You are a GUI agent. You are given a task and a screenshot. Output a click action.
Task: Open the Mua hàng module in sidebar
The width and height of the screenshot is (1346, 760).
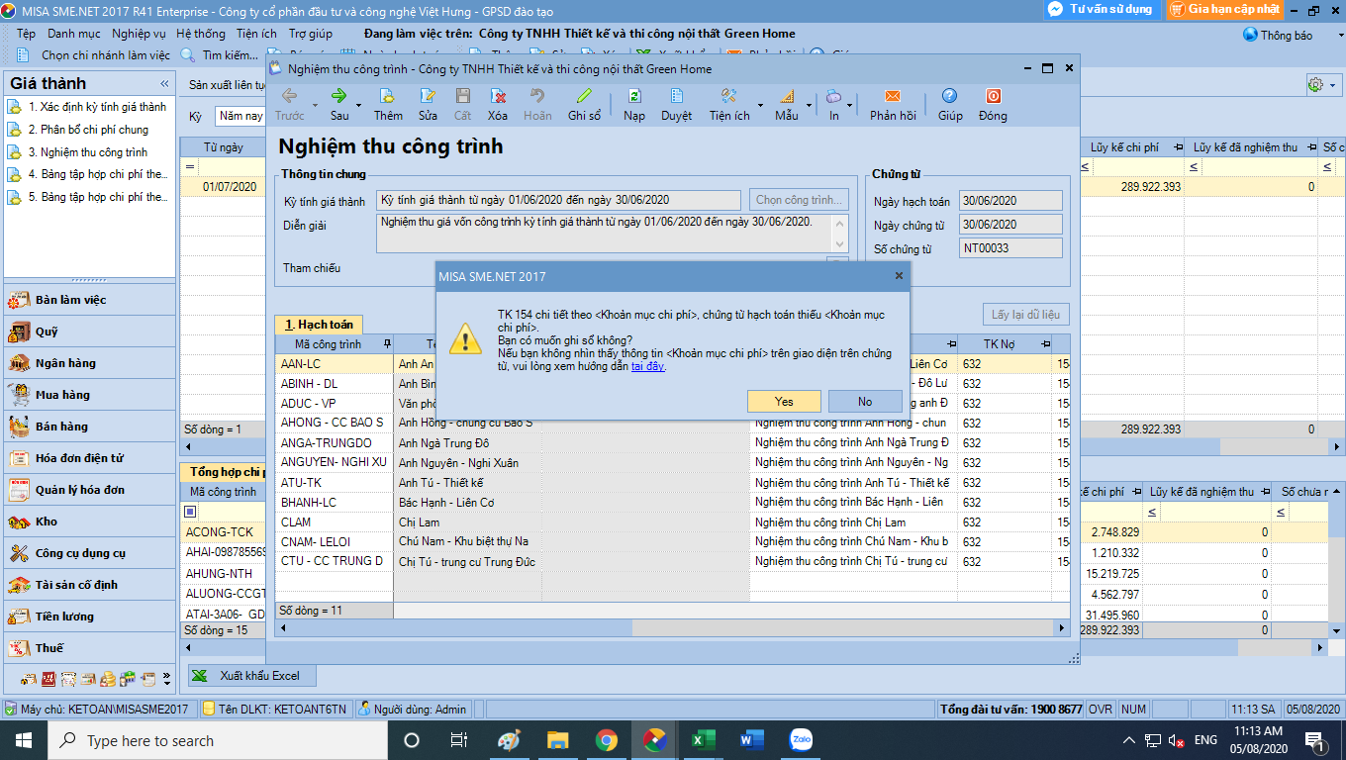pyautogui.click(x=89, y=395)
